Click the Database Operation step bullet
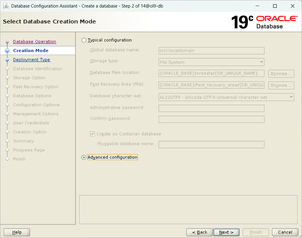This screenshot has width=302, height=238. click(x=7, y=42)
